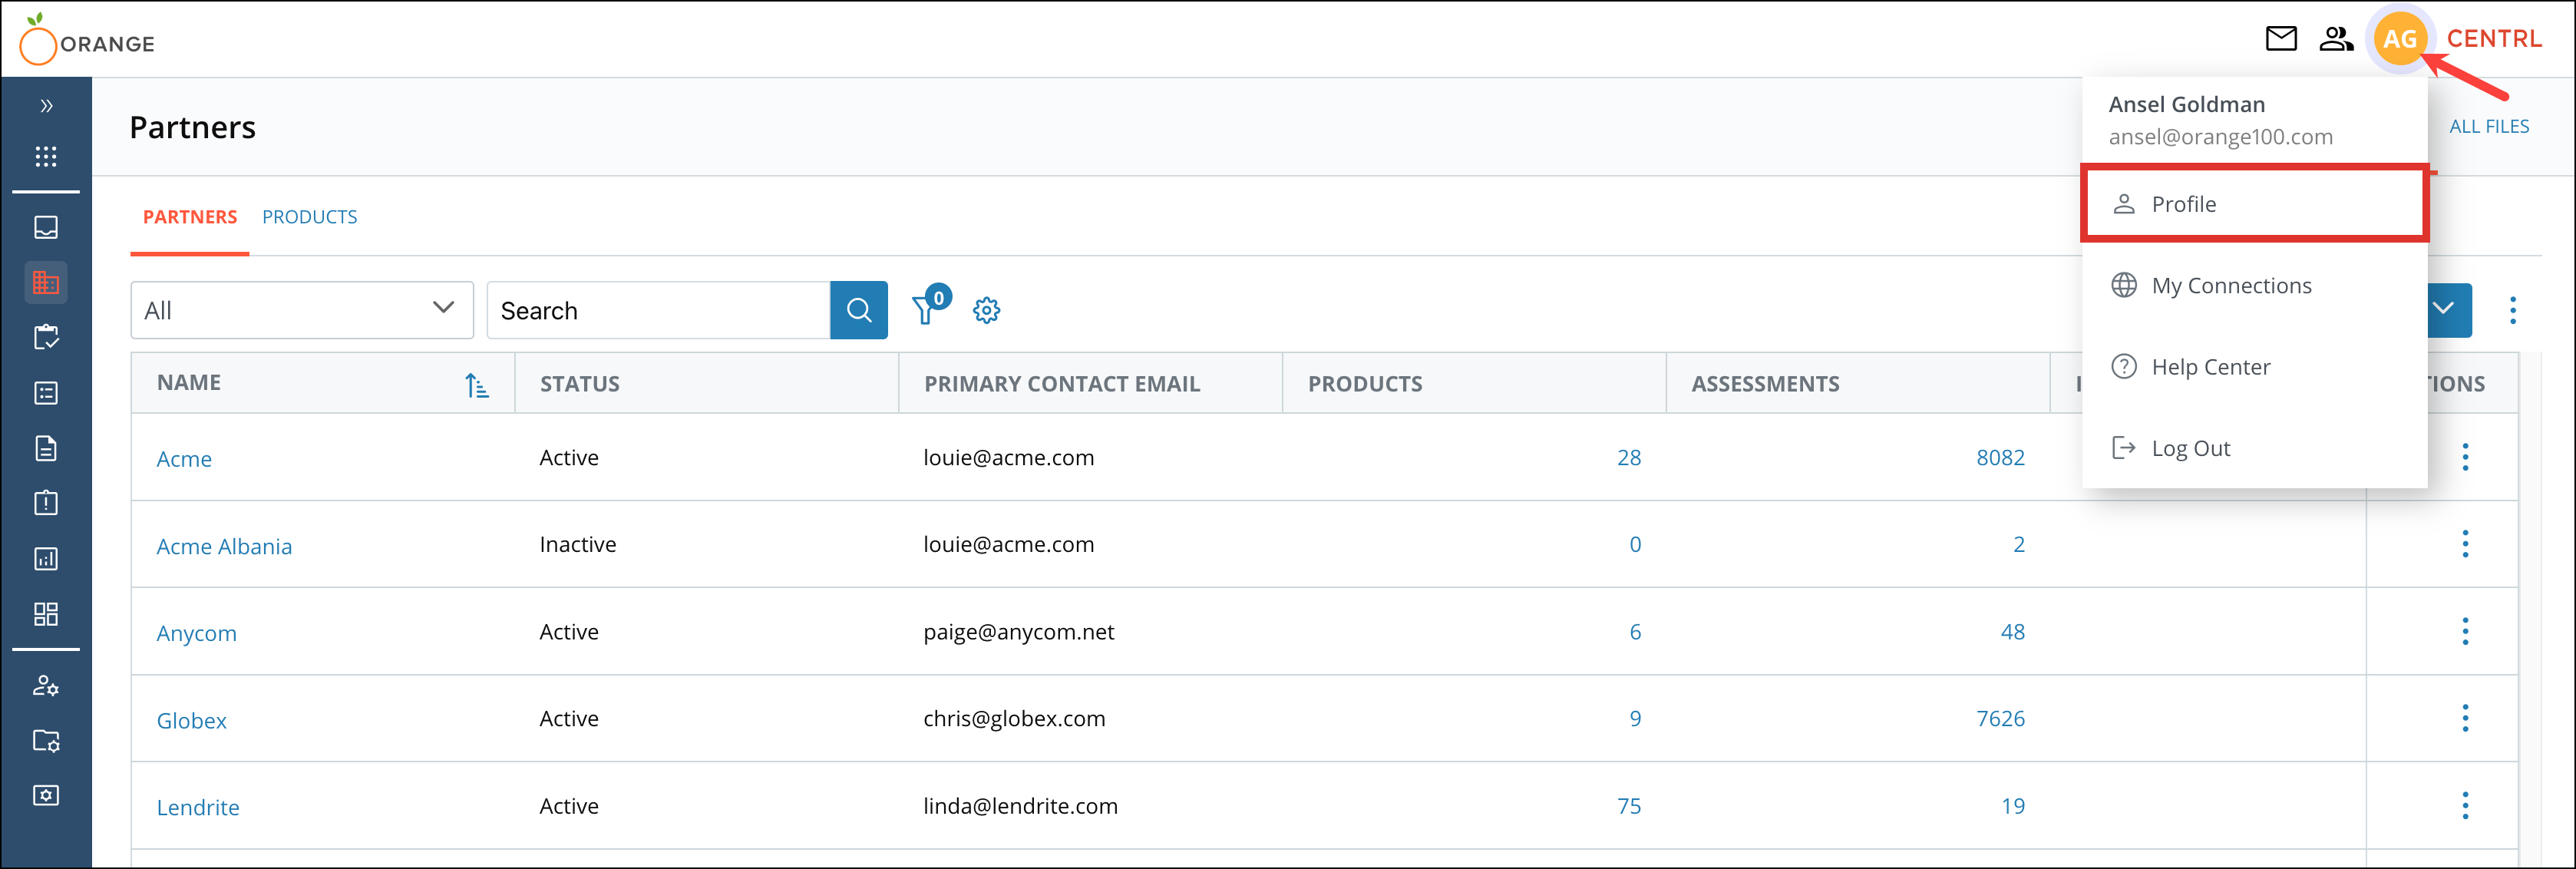Open table settings gear icon
2576x869 pixels.
pos(986,310)
